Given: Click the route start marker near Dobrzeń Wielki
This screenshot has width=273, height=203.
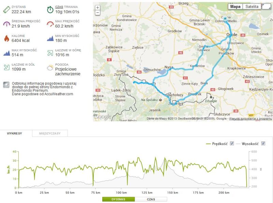Looking at the screenshot, I should 225,18.
